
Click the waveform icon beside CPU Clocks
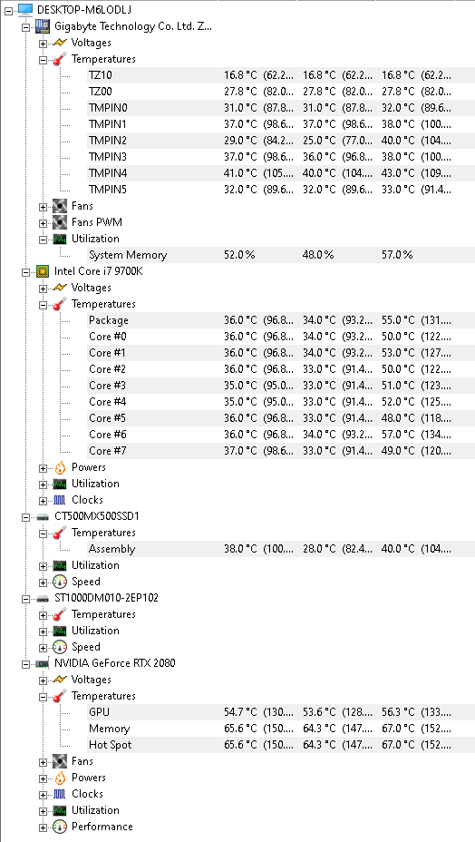coord(60,500)
